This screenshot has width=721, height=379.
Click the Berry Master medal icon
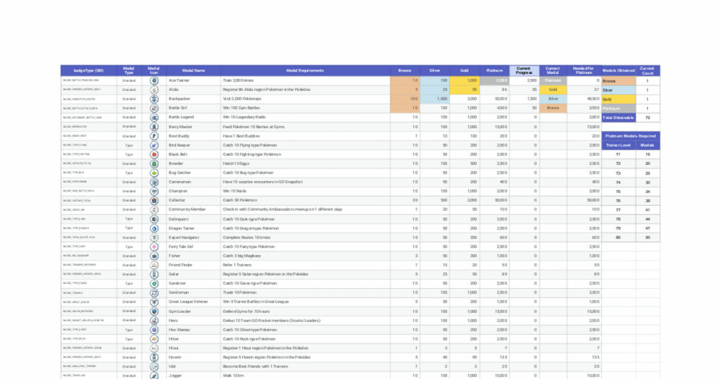tap(154, 127)
